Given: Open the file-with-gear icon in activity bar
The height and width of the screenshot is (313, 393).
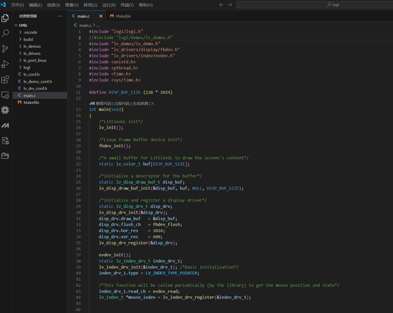Looking at the screenshot, I should [5, 141].
